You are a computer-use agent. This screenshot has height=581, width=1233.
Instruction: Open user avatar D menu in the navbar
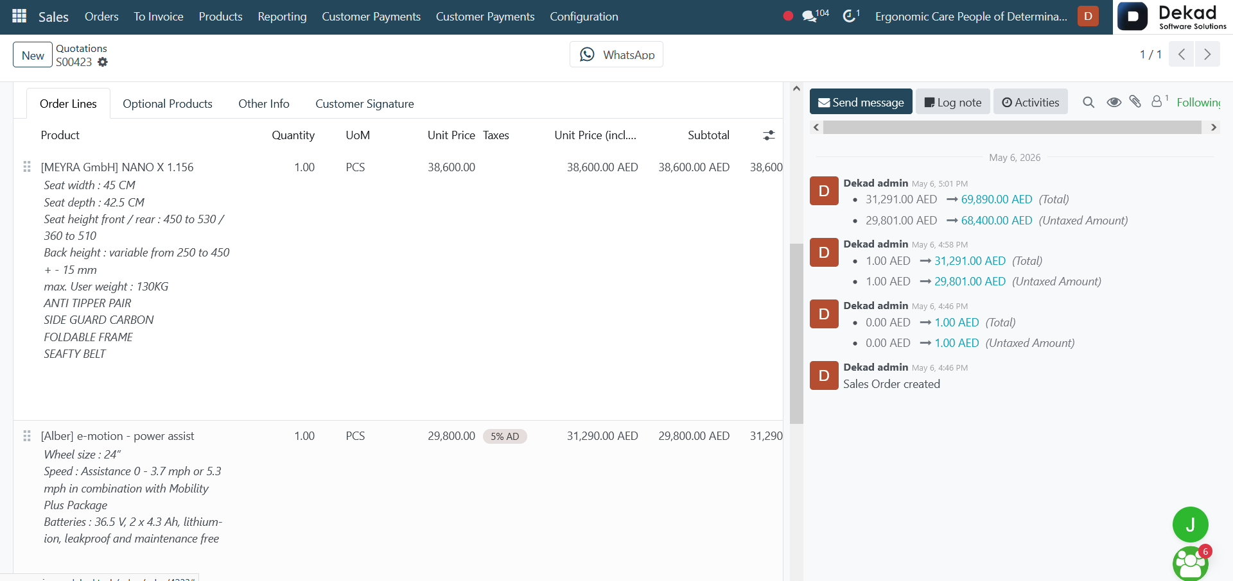click(1088, 16)
